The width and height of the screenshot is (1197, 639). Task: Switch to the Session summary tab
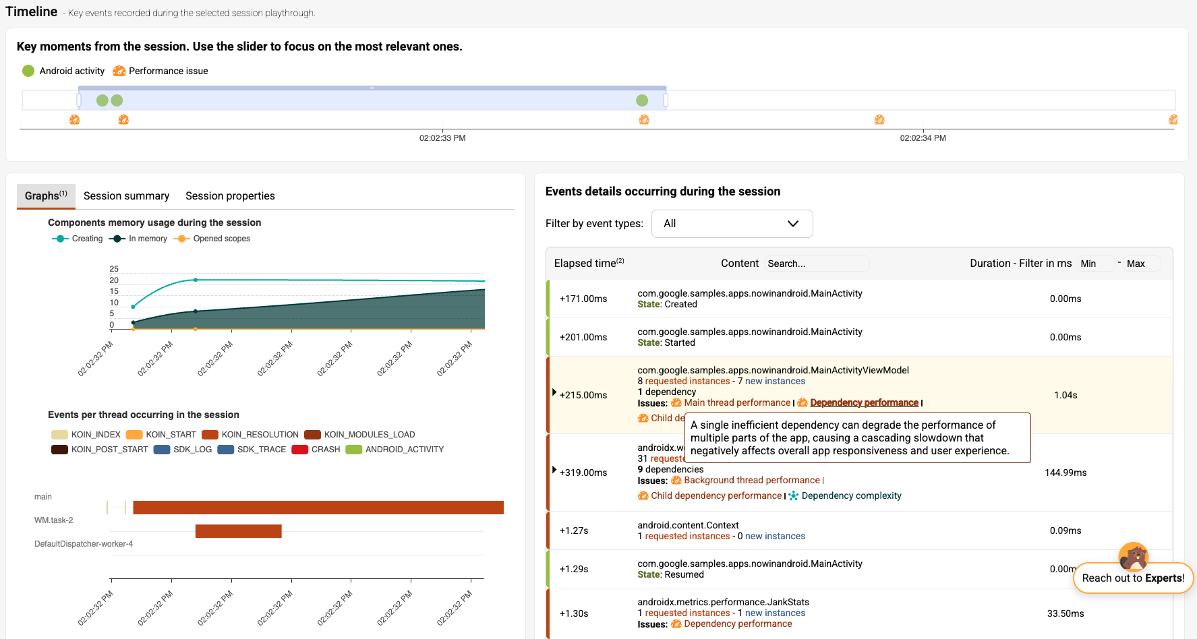click(x=126, y=196)
